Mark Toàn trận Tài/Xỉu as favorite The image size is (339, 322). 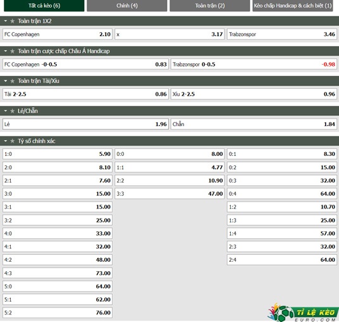tap(12, 81)
